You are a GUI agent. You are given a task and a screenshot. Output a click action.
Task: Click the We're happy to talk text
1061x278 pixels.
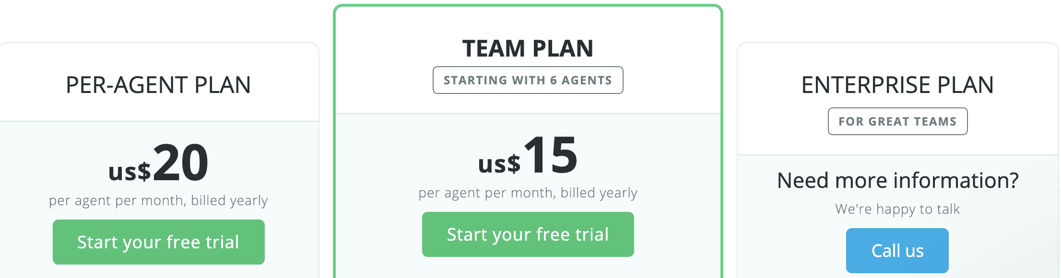pos(897,209)
